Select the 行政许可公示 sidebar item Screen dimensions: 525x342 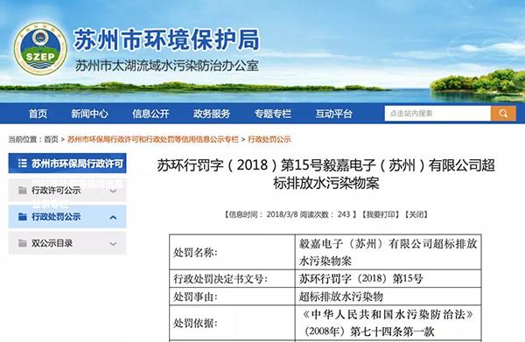(67, 191)
